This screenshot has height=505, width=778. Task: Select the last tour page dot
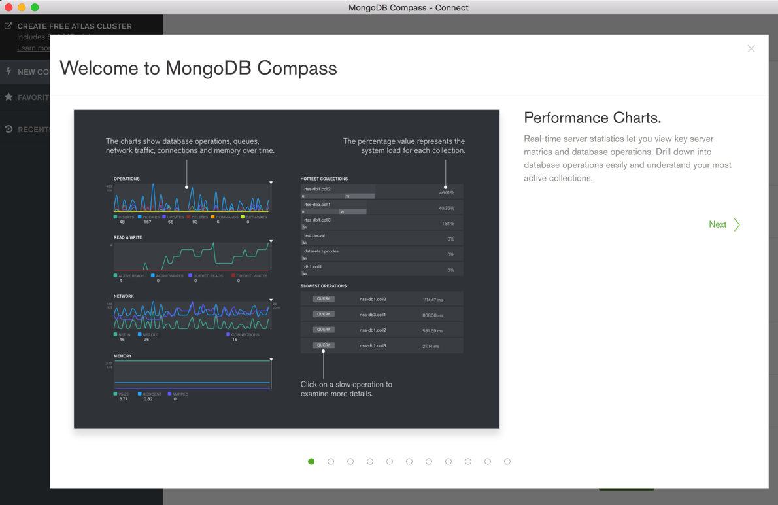507,461
